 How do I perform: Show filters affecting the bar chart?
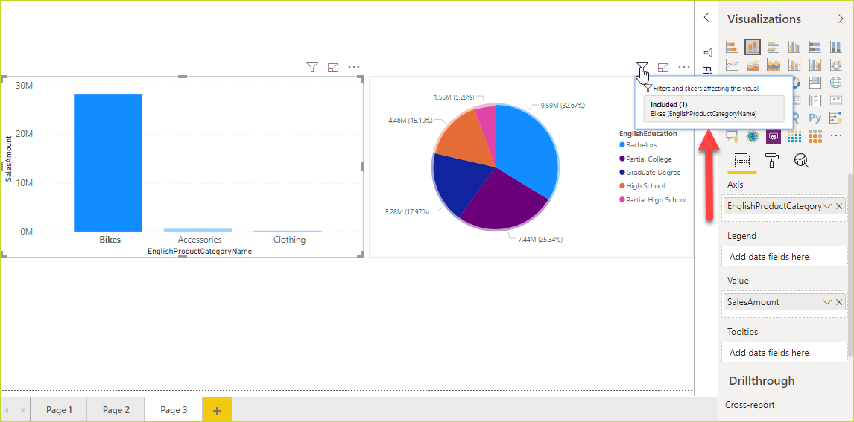pyautogui.click(x=311, y=67)
